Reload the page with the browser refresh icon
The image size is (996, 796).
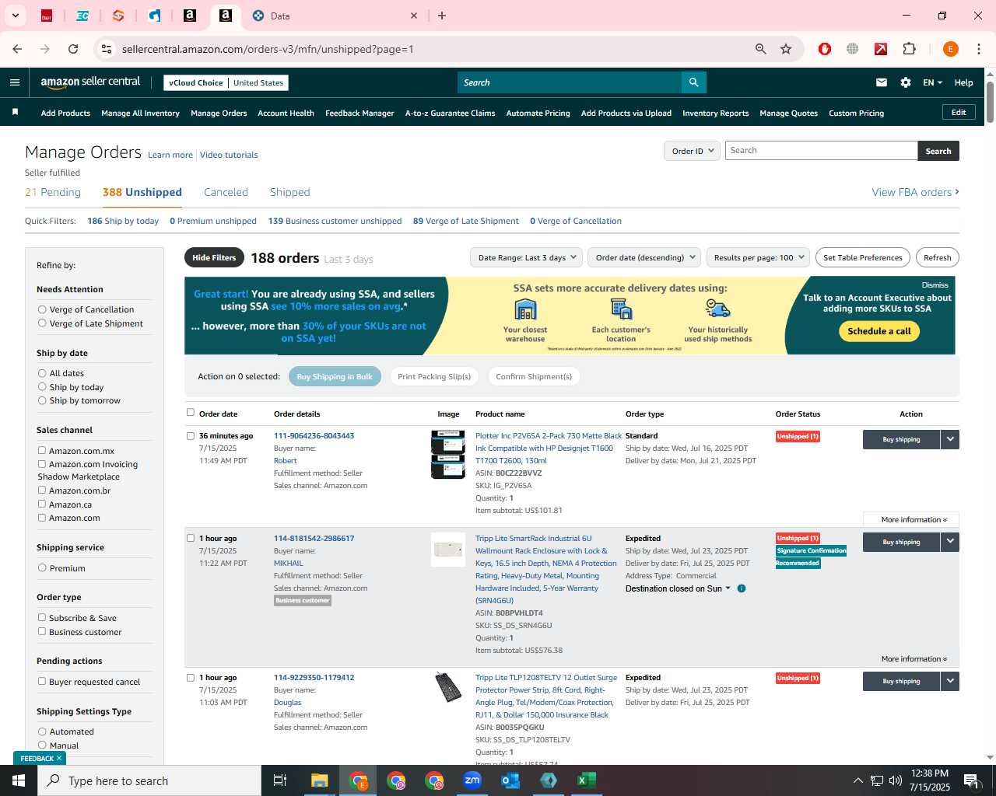click(x=73, y=49)
